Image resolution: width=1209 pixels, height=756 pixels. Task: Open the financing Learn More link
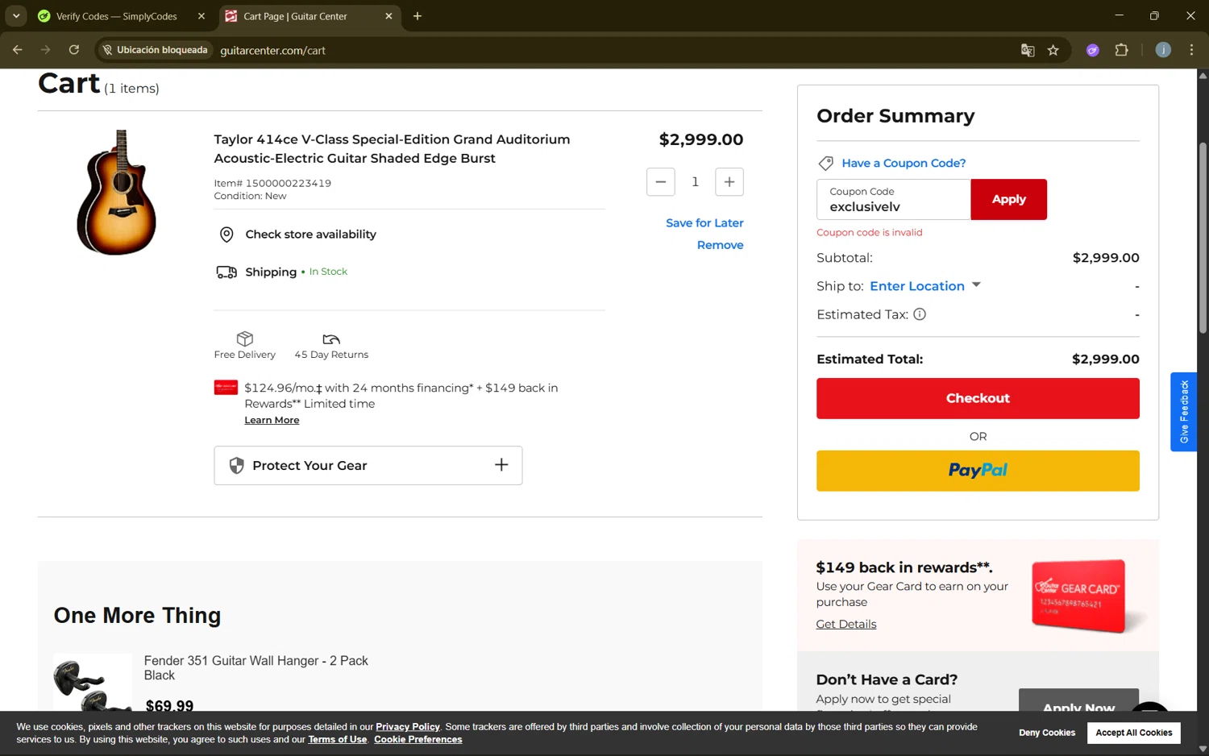pos(272,420)
